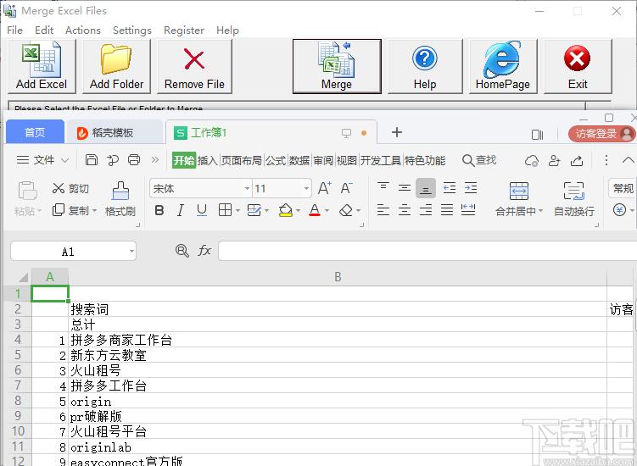This screenshot has height=466, width=637.
Task: Click Add Excel in Merge Excel Files
Action: (42, 67)
